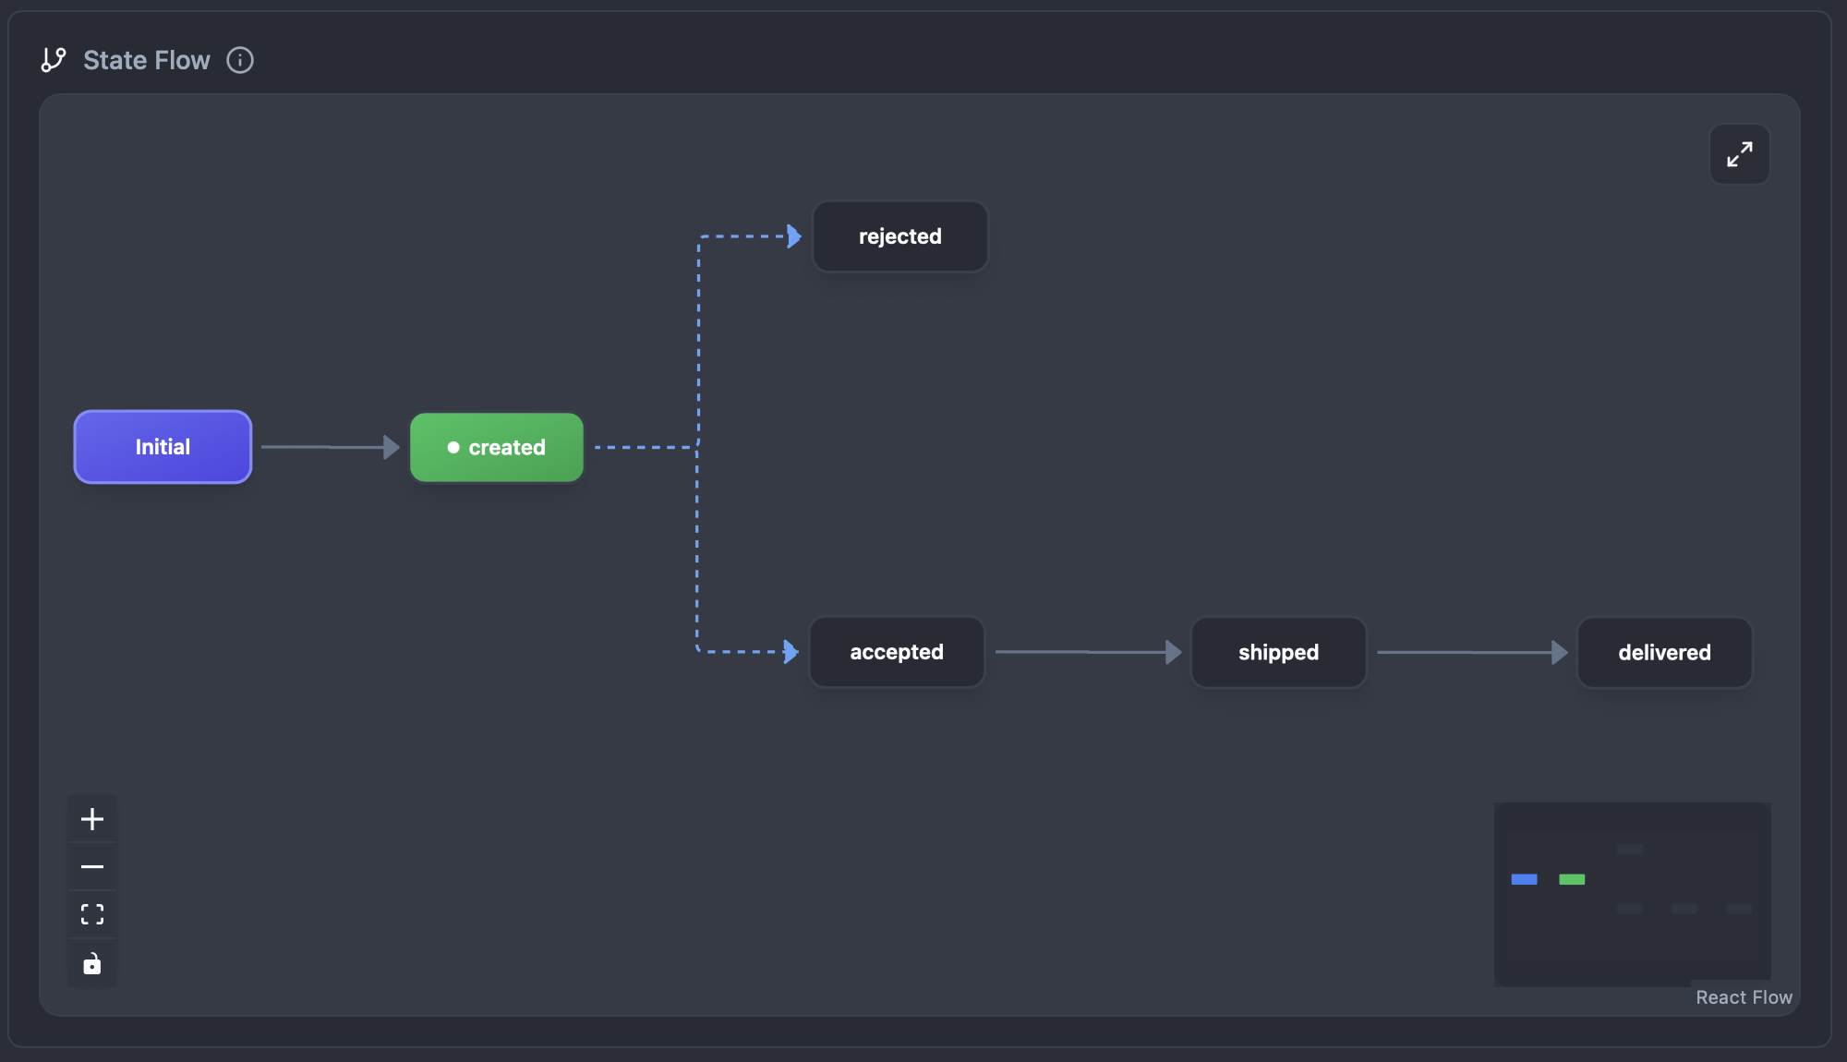Select the Initial state node
Image resolution: width=1847 pixels, height=1062 pixels.
[162, 447]
